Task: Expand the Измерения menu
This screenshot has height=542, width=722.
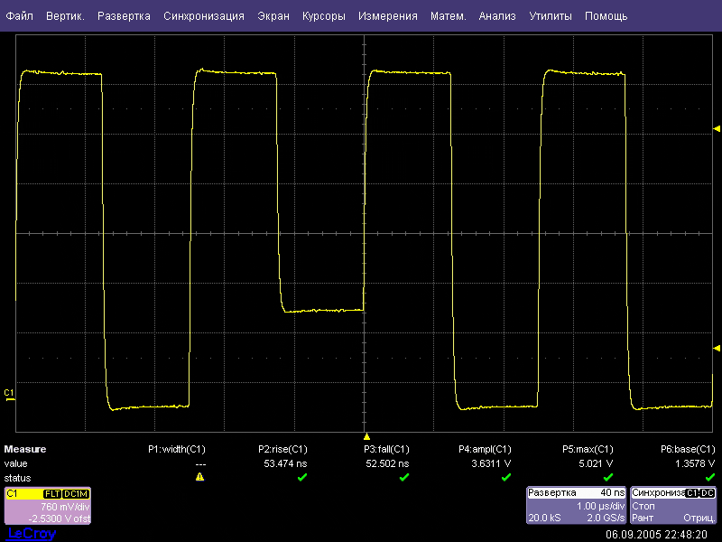Action: [387, 16]
